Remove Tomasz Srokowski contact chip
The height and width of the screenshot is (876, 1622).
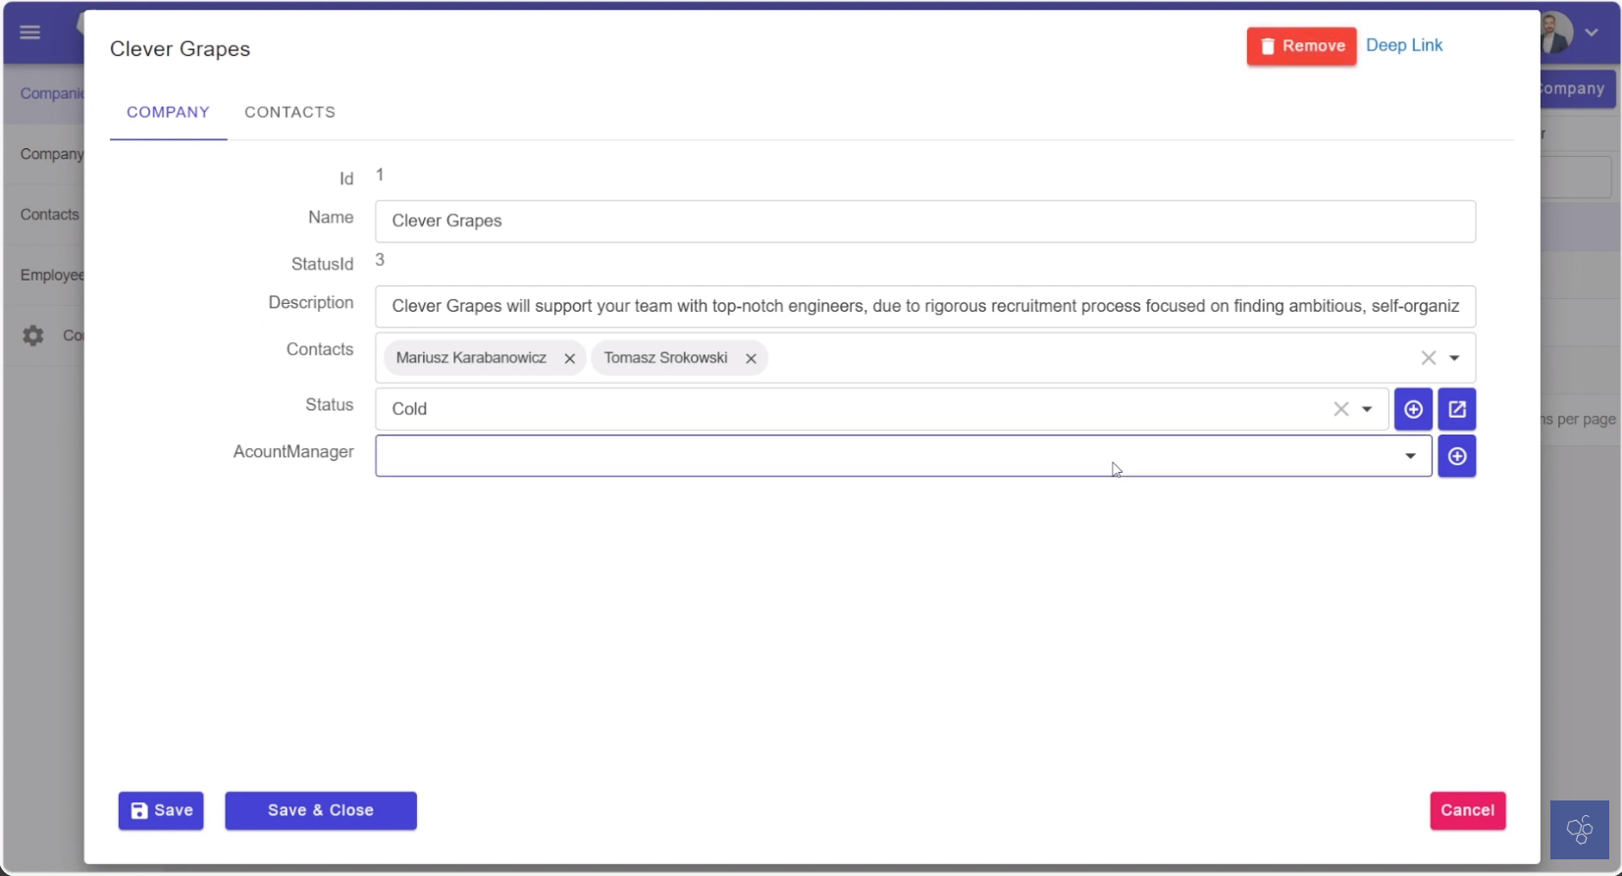(x=751, y=358)
